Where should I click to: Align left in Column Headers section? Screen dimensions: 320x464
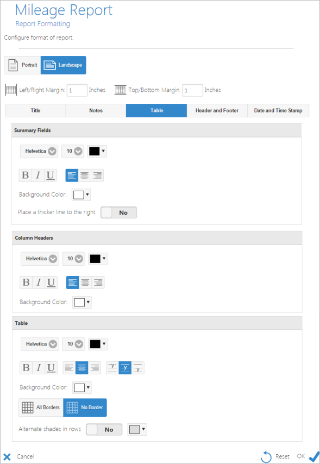[72, 283]
